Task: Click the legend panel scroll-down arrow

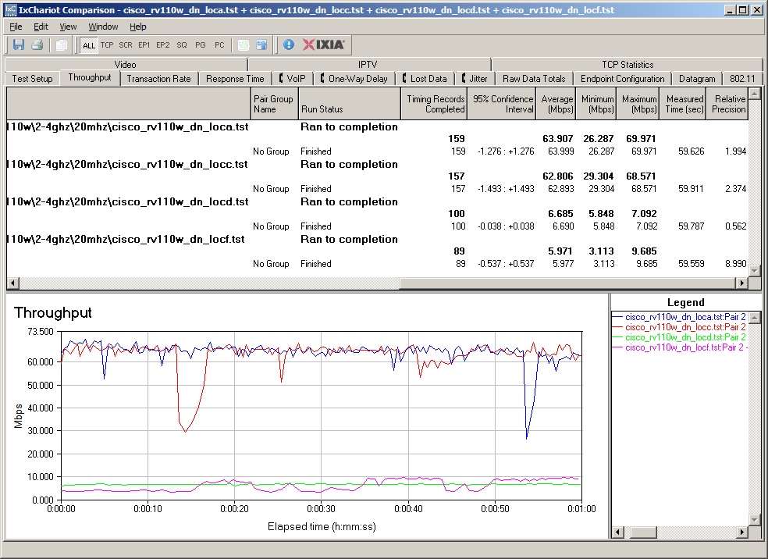Action: (756, 520)
